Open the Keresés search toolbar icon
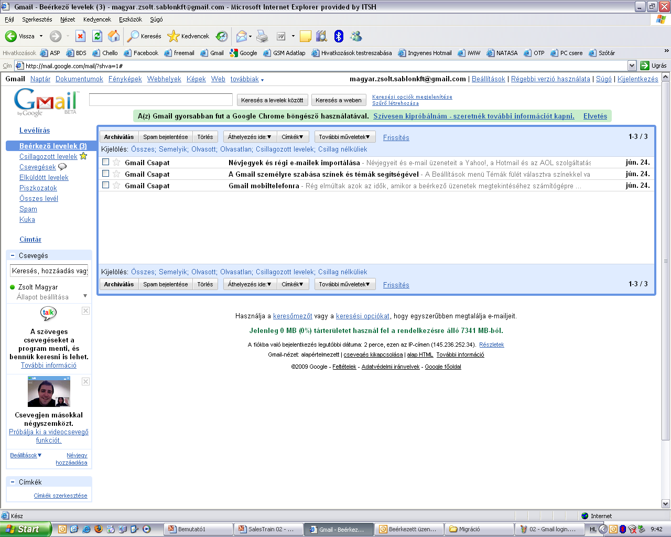This screenshot has height=537, width=671. tap(133, 36)
